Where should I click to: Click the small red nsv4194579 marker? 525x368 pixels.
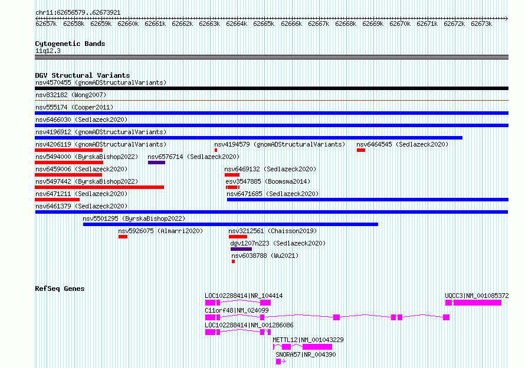pyautogui.click(x=216, y=150)
